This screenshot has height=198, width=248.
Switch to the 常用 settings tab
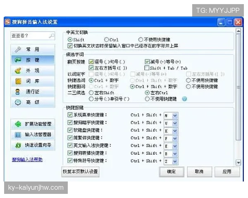[33, 49]
